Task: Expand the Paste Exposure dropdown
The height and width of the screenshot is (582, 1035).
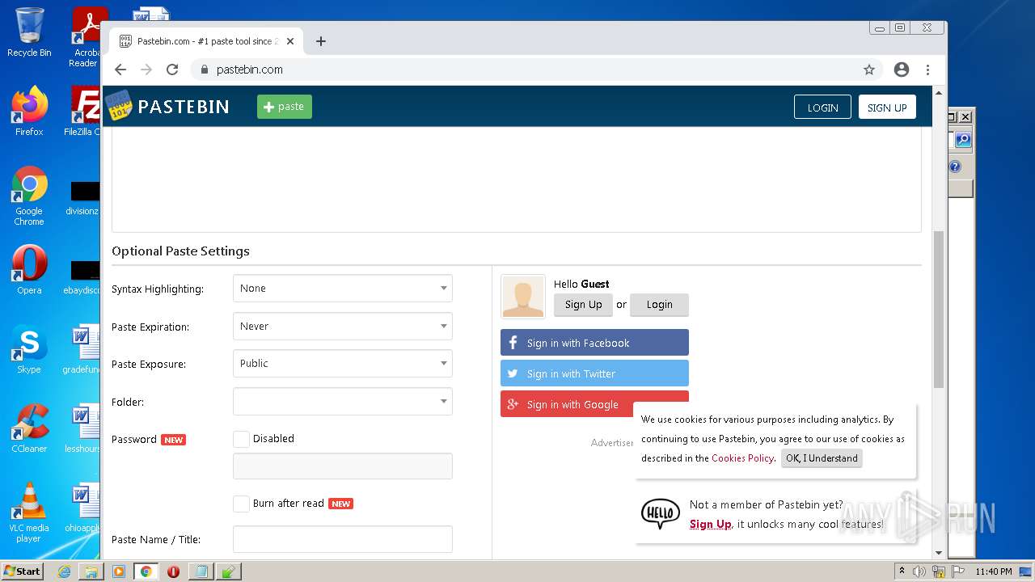Action: point(343,364)
